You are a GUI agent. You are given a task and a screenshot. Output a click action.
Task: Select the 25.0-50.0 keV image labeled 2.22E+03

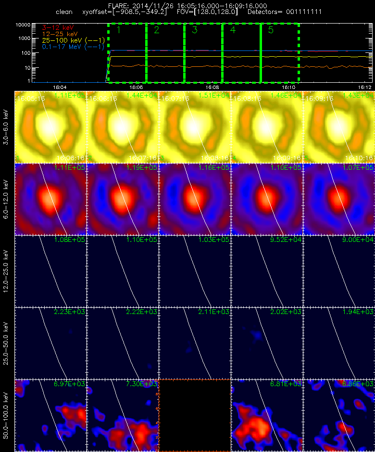(x=123, y=343)
